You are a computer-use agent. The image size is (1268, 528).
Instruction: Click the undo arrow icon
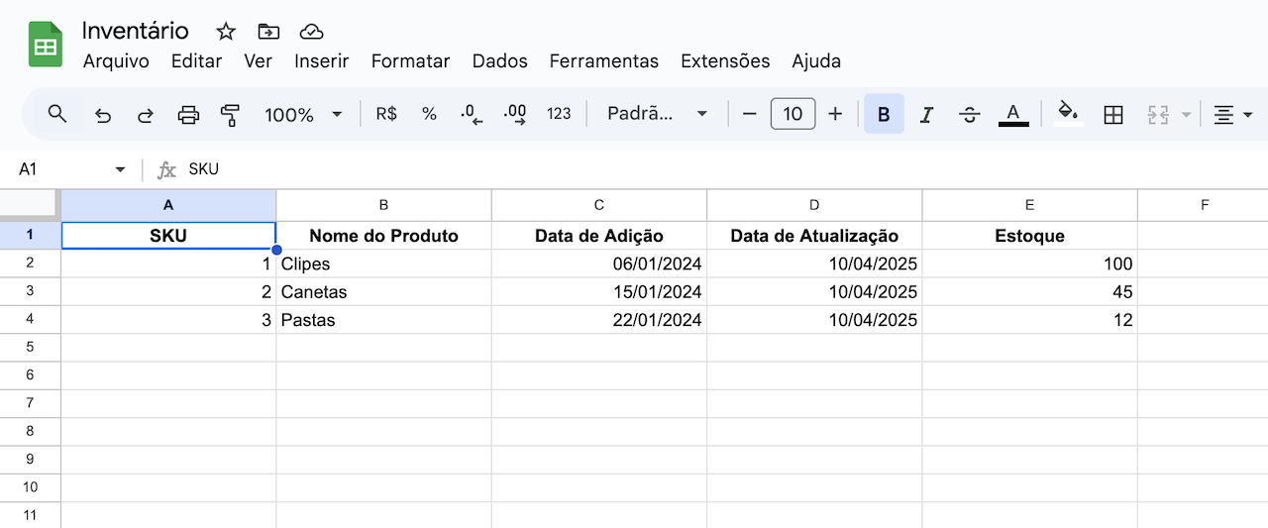click(x=103, y=115)
